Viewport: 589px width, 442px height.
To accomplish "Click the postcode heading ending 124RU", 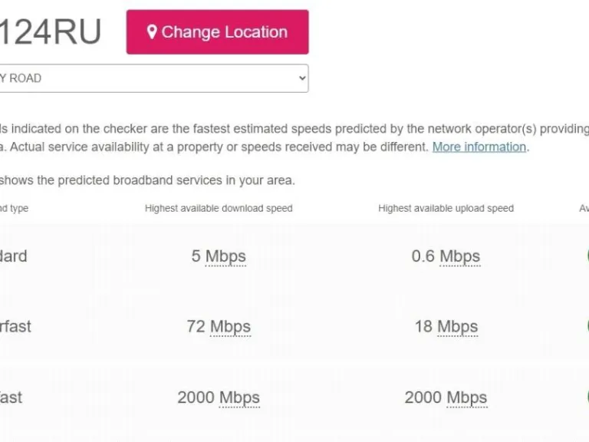I will click(50, 32).
